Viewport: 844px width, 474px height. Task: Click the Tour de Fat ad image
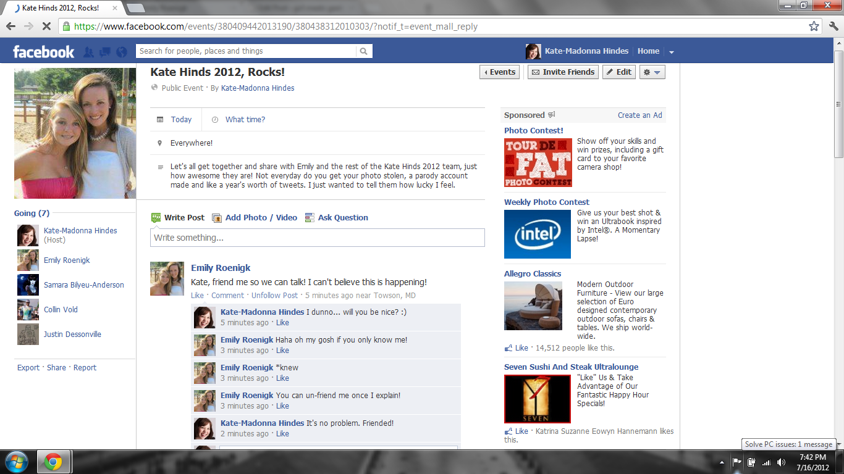click(538, 162)
